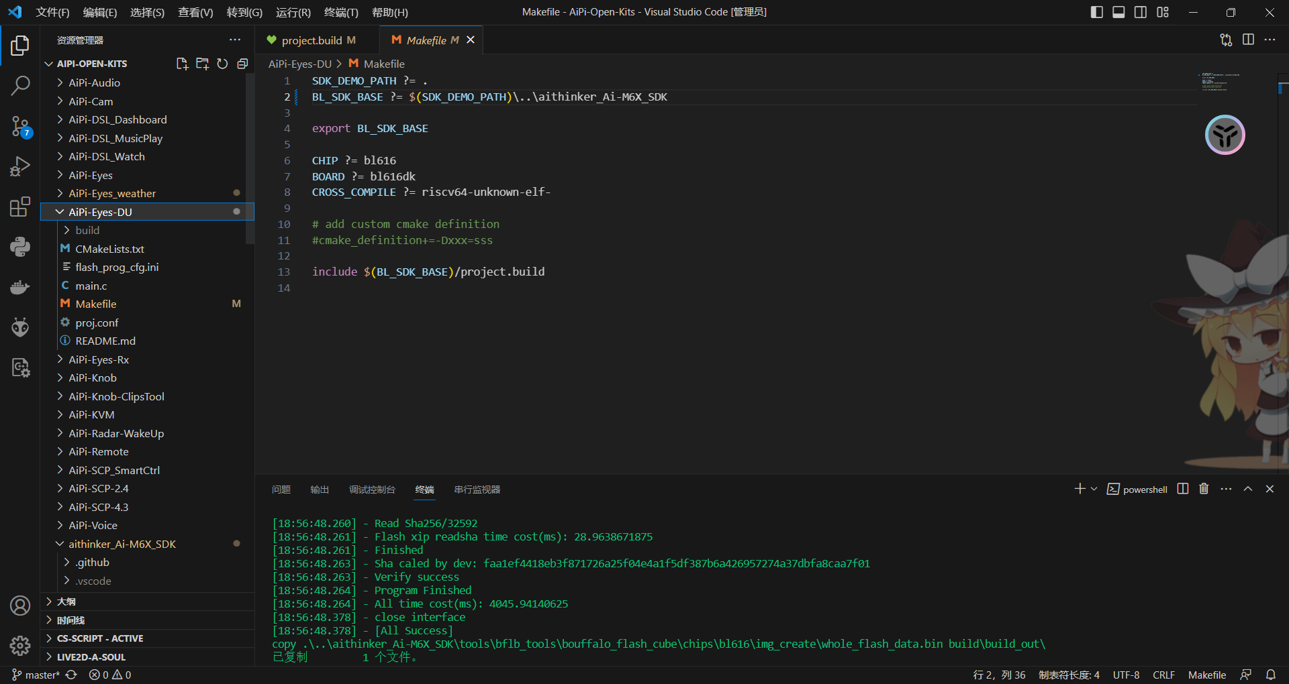This screenshot has height=684, width=1289.
Task: Close the terminal panel
Action: [1270, 489]
